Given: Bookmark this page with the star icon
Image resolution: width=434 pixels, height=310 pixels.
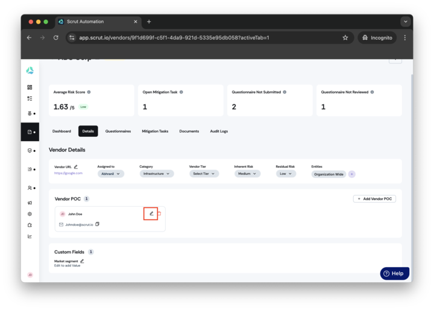Looking at the screenshot, I should pos(345,37).
